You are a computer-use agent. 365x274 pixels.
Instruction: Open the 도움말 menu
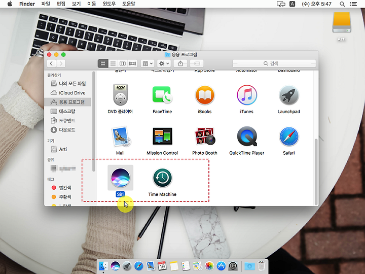click(x=129, y=4)
